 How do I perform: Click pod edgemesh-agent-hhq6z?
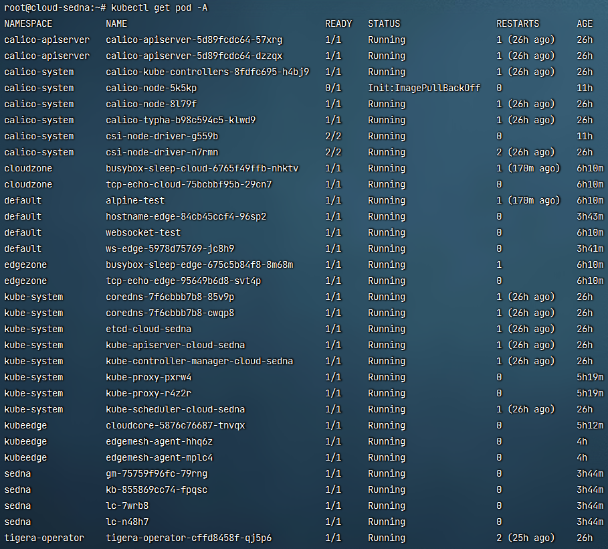[x=159, y=441]
